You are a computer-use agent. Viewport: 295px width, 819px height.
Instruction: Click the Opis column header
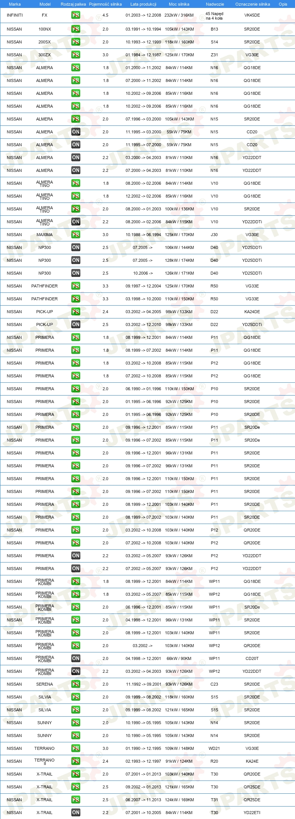[283, 4]
